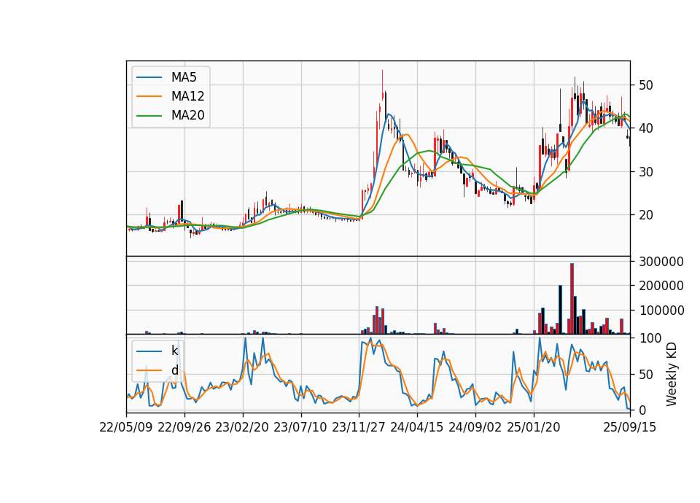Click the MA12 legend label

tap(187, 96)
